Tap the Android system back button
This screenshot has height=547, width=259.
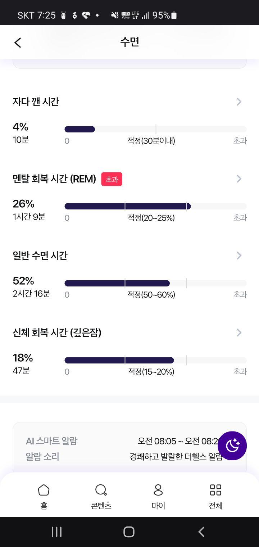tap(201, 532)
